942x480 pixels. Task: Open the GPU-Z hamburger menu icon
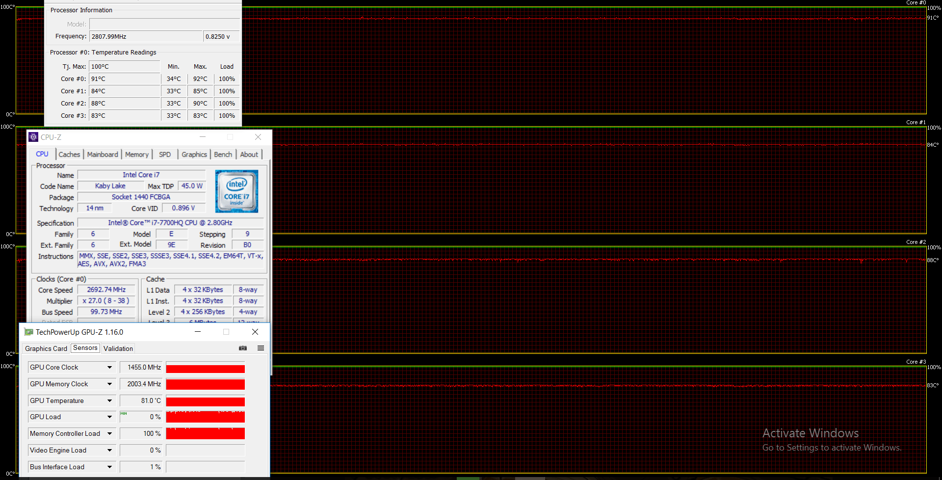pyautogui.click(x=261, y=348)
